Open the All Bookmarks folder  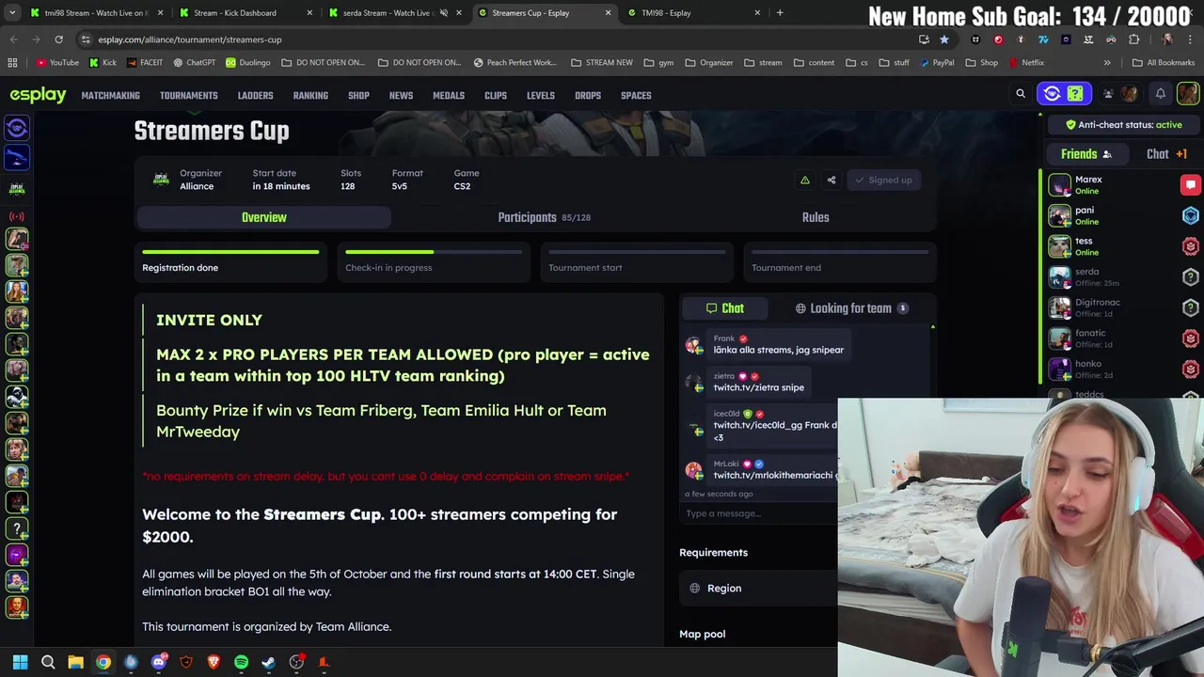pos(1164,62)
